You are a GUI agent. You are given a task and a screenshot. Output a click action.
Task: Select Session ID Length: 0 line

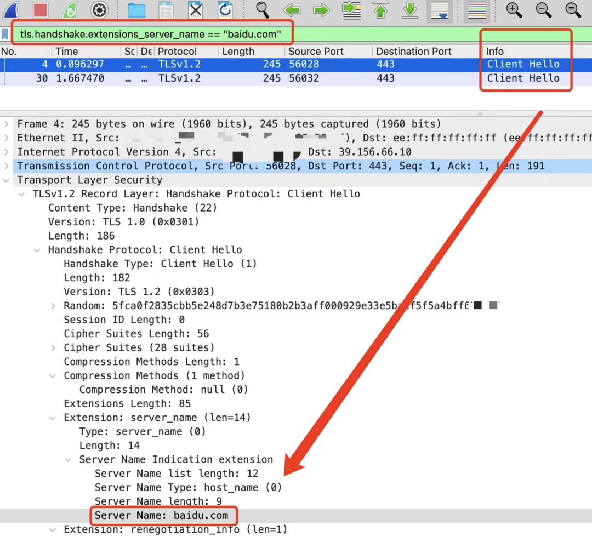coord(124,320)
